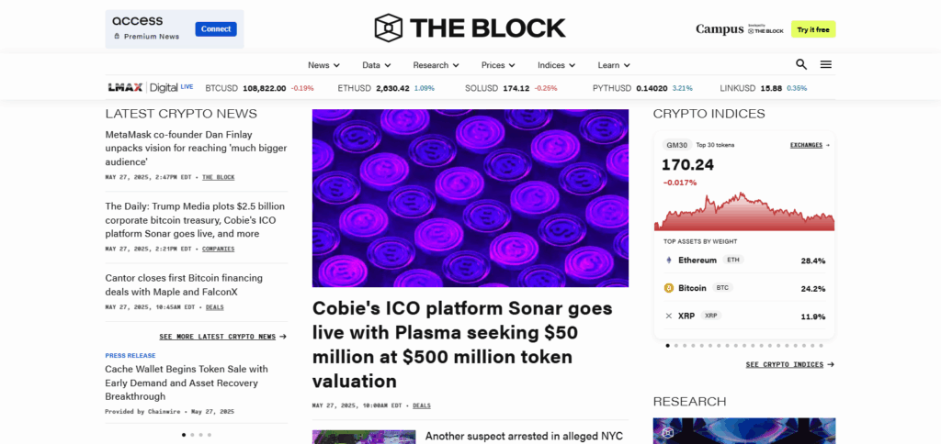Click the orange Bitcoin coin icon
941x444 pixels.
pos(669,288)
